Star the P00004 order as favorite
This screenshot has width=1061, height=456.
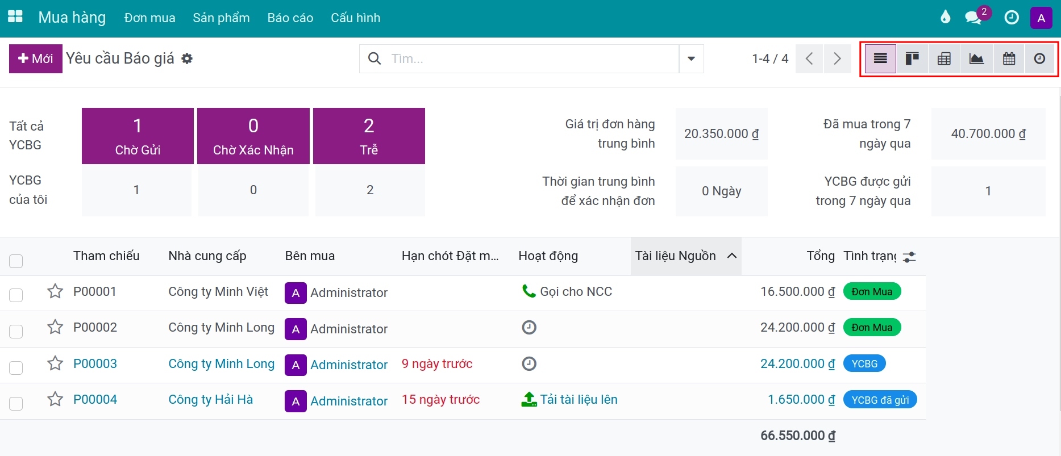tap(55, 399)
